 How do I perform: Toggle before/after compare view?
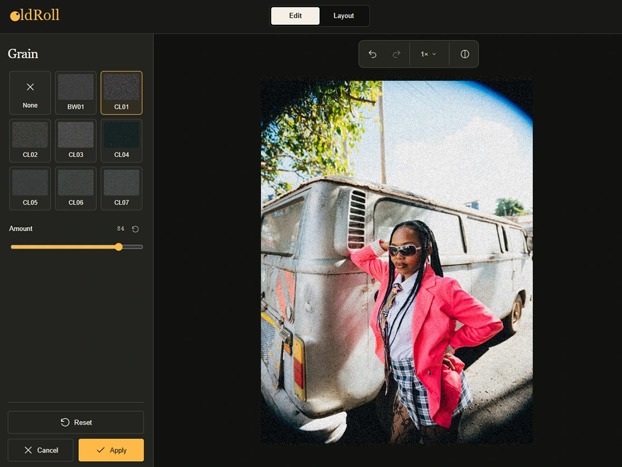pos(465,54)
